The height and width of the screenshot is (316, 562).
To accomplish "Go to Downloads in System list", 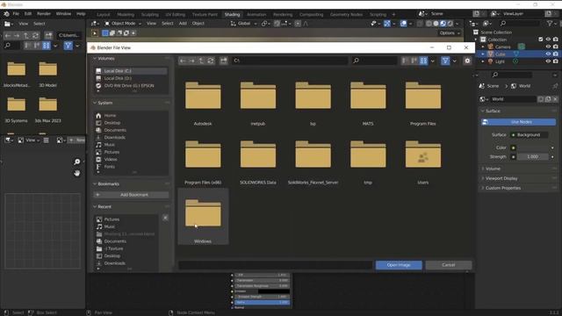I will tap(114, 137).
